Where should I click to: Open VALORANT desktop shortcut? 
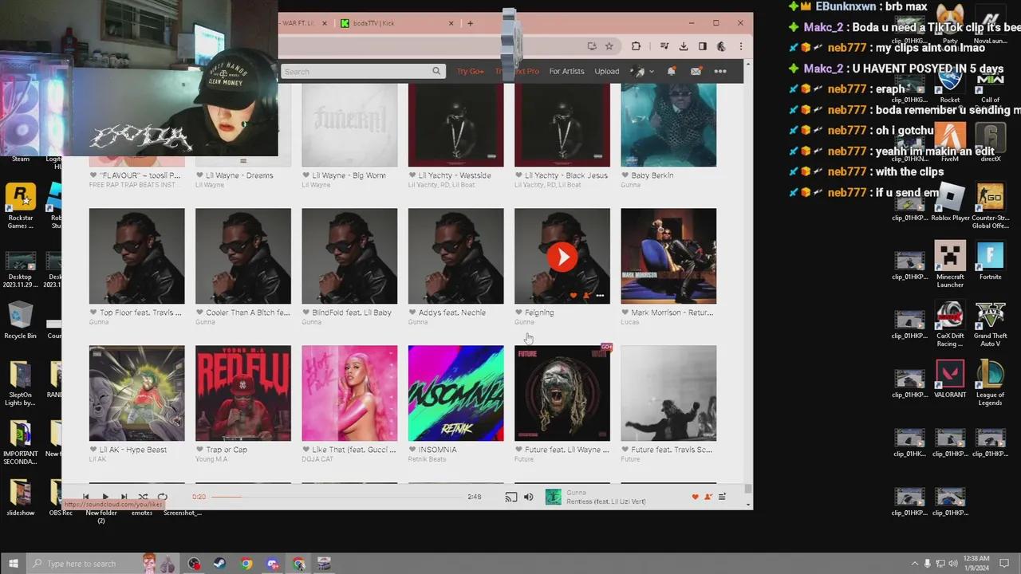pos(950,379)
